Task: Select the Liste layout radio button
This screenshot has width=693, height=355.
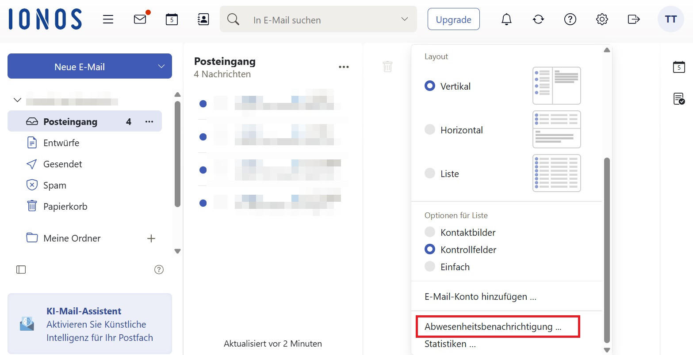Action: pos(430,174)
